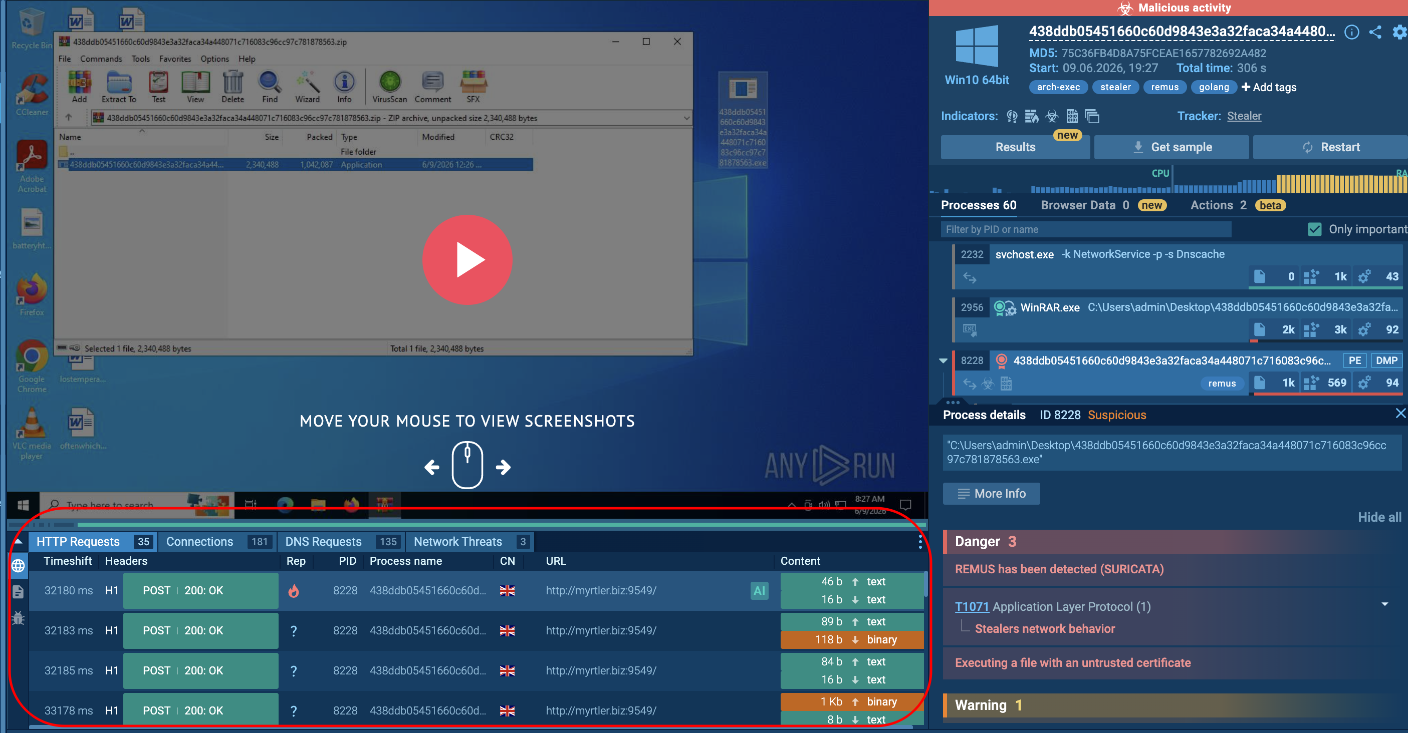The height and width of the screenshot is (733, 1408).
Task: Click the files document icon in network sidebar
Action: (x=18, y=591)
